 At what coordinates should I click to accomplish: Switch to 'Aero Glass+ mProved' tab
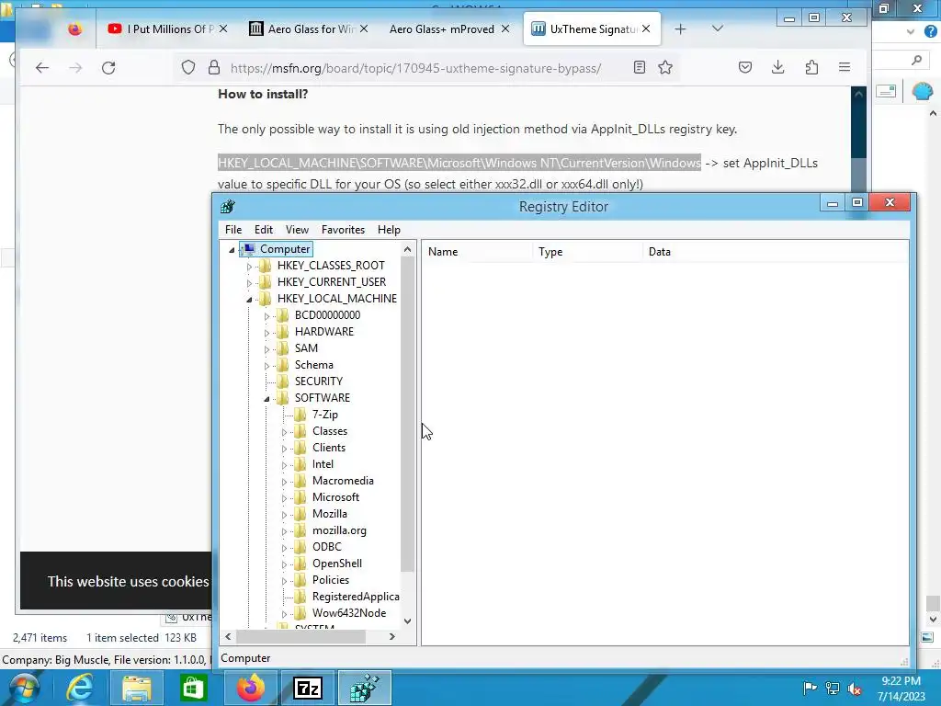[442, 28]
